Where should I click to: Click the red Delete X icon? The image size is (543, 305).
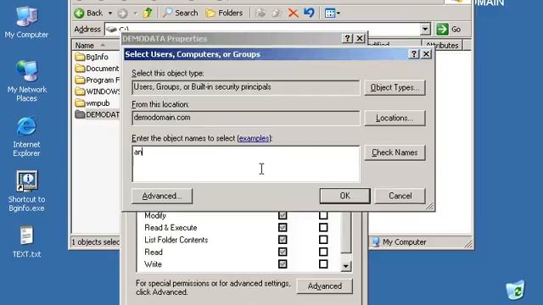point(293,14)
